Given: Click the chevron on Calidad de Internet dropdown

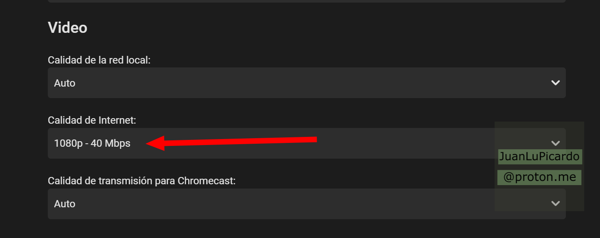Looking at the screenshot, I should pyautogui.click(x=555, y=143).
